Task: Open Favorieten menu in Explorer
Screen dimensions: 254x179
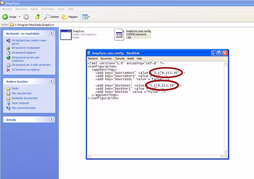Action: [47, 9]
